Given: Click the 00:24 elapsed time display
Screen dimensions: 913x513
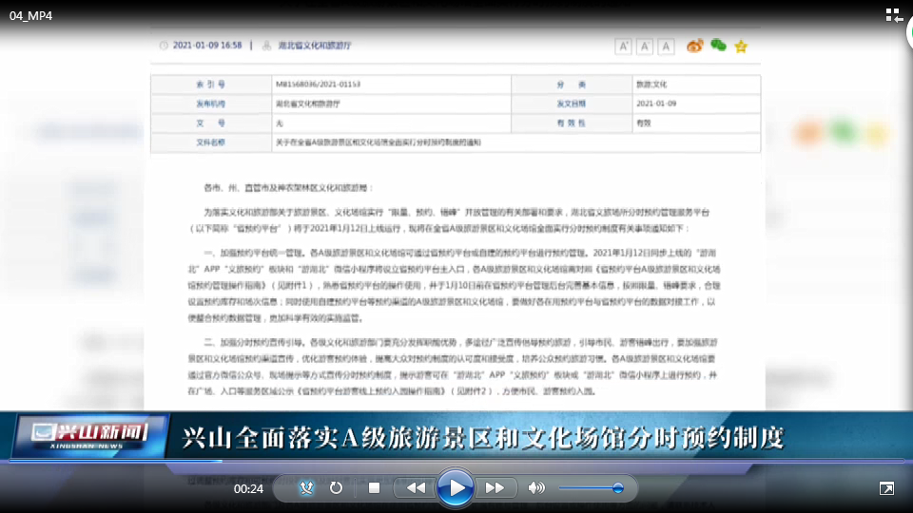Looking at the screenshot, I should pyautogui.click(x=248, y=488).
